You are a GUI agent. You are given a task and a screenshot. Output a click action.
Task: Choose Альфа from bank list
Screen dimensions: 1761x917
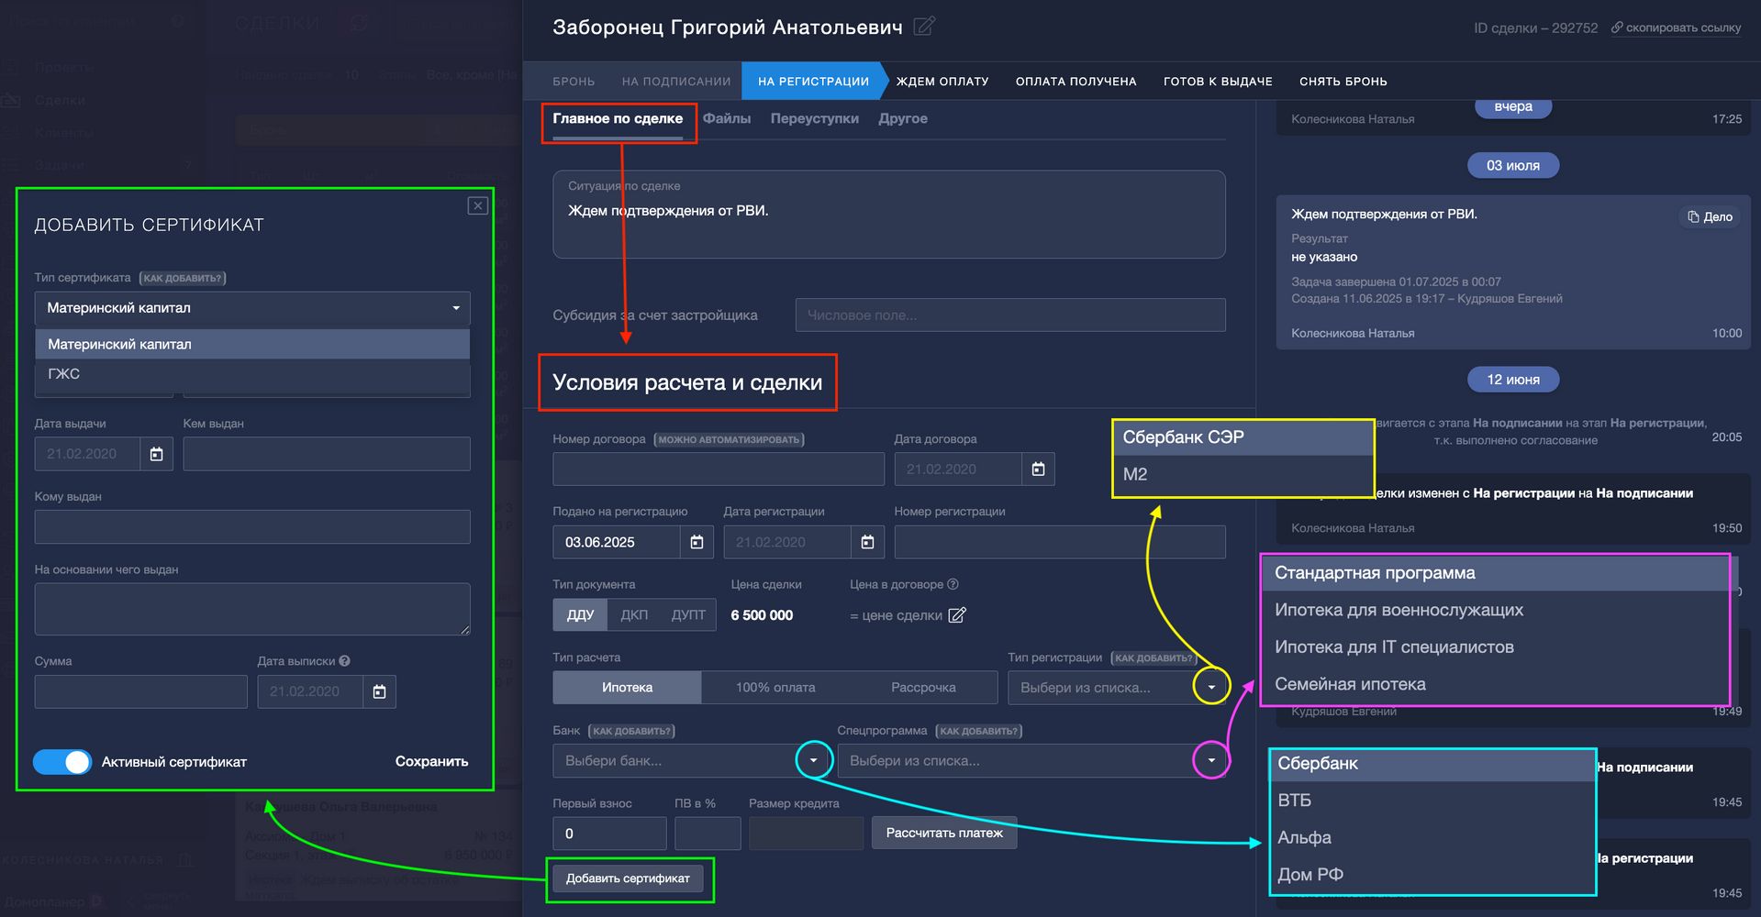click(x=1432, y=837)
